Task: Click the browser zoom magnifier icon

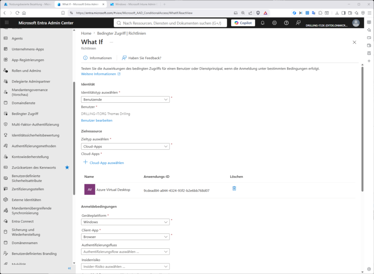Action: [x=243, y=13]
